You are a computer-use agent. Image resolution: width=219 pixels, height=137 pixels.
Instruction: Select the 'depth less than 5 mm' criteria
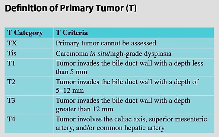tap(130, 68)
